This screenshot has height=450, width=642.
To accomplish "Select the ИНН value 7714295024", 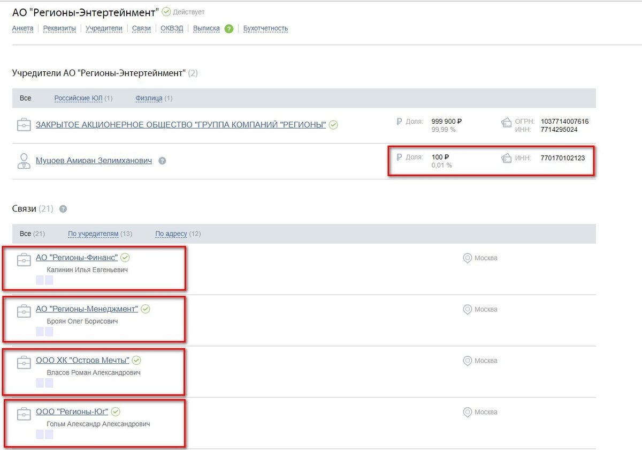I will pos(559,129).
